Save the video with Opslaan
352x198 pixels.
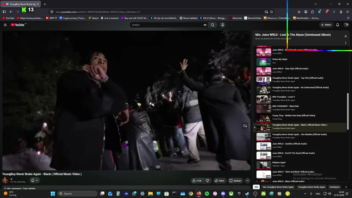click(x=235, y=181)
